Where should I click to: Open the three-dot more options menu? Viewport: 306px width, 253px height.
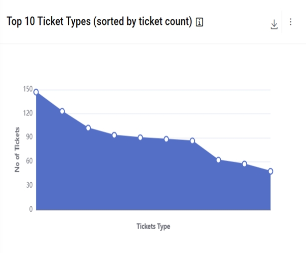coord(291,22)
